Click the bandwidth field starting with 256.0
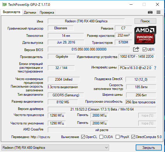The width and height of the screenshot is (165, 152). 141,102
